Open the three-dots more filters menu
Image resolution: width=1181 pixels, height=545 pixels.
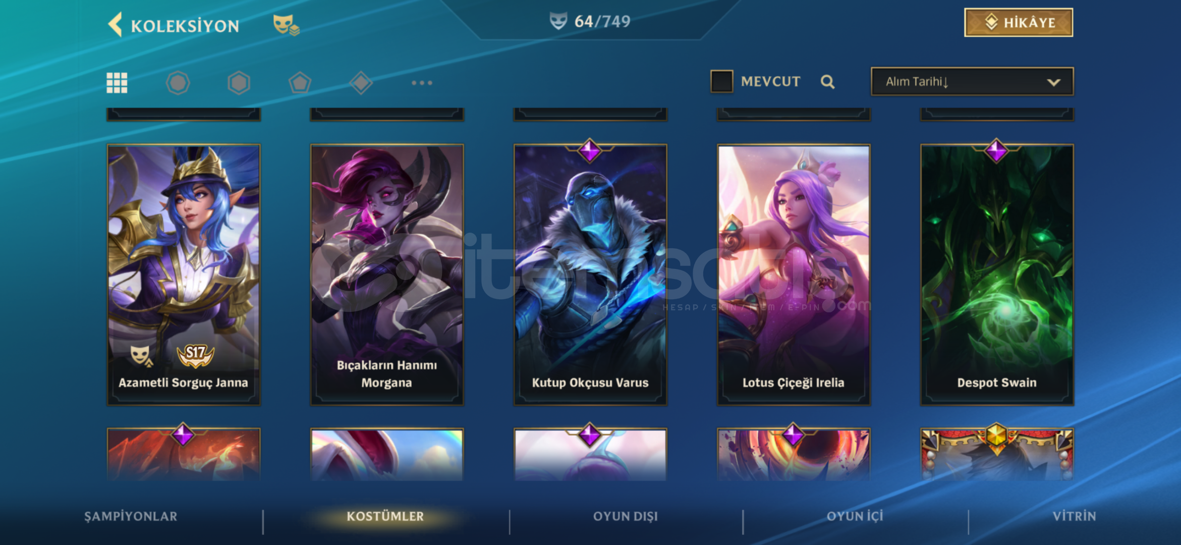(422, 83)
